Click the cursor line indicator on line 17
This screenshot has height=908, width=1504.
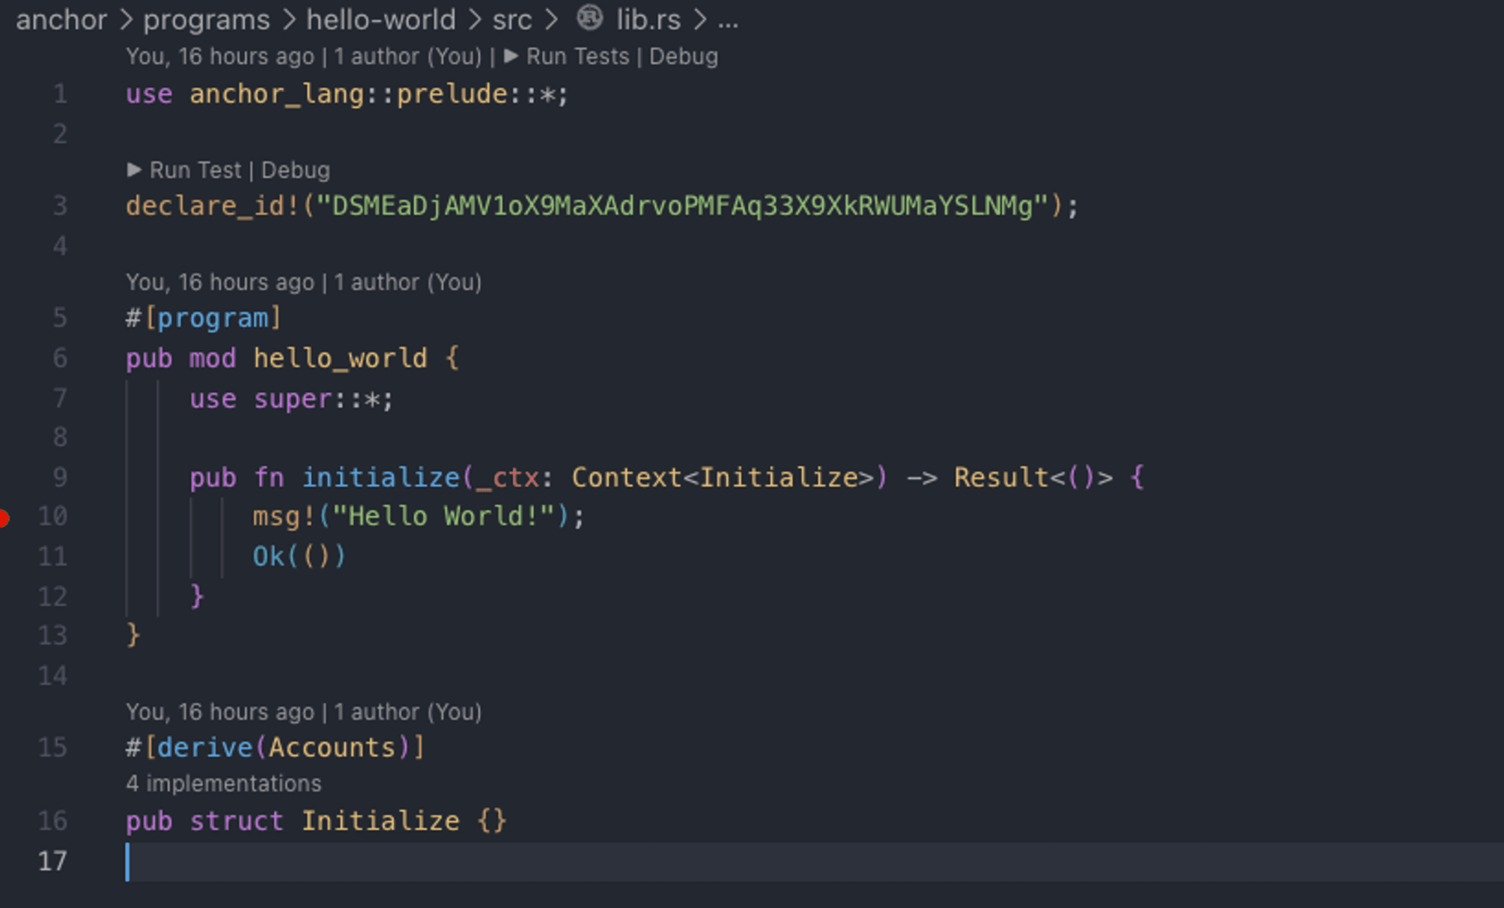tap(128, 861)
